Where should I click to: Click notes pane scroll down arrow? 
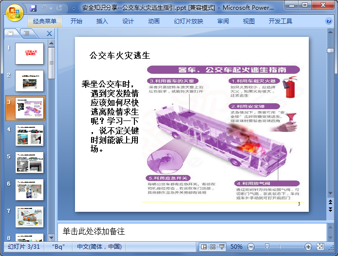click(x=330, y=238)
